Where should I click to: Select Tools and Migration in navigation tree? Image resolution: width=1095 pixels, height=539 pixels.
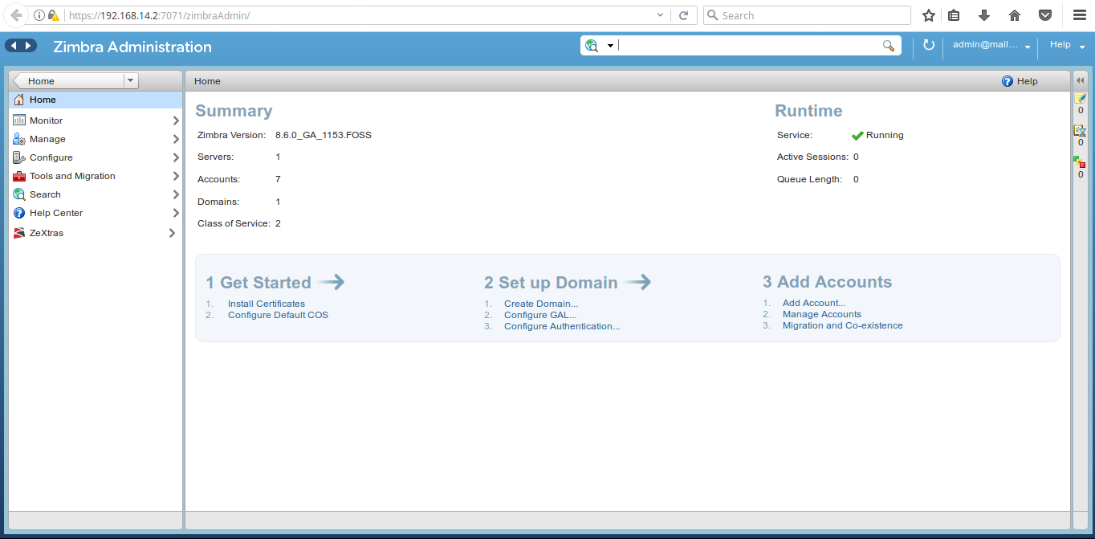[96, 176]
